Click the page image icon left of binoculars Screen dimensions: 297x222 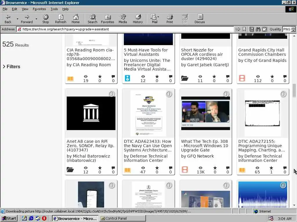[251, 29]
